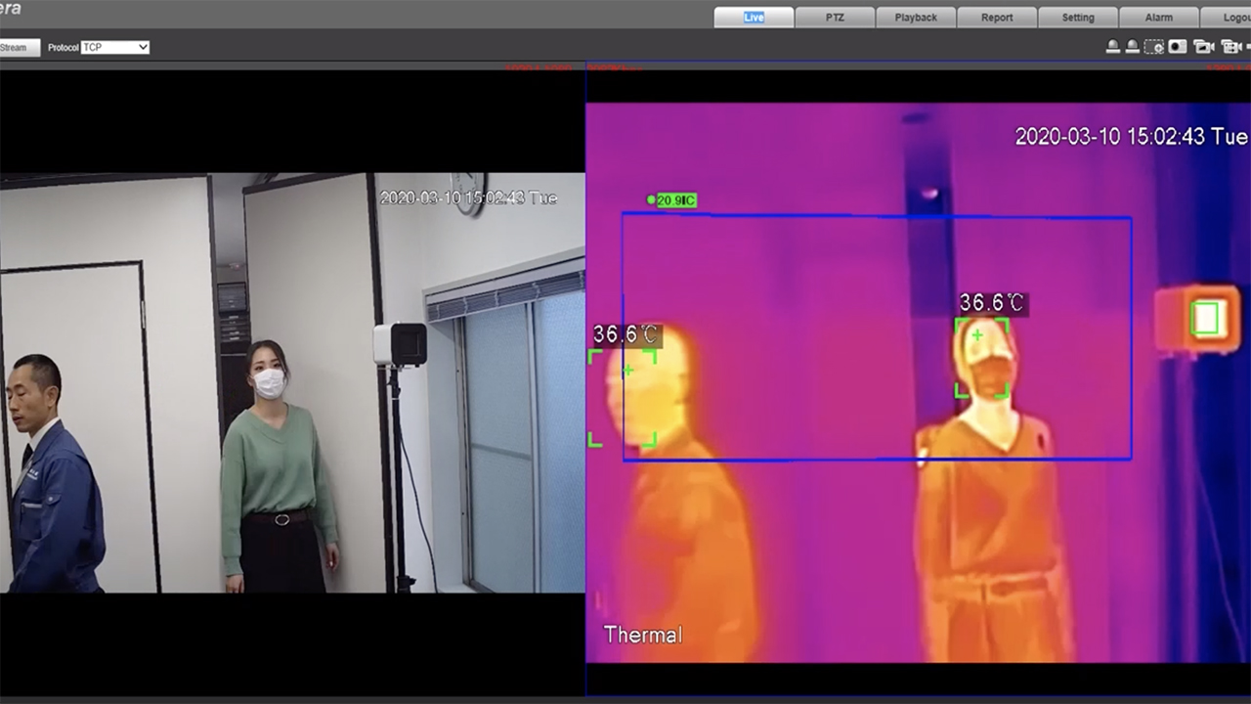
Task: Click the green blackbody box in thermal view
Action: (1204, 319)
